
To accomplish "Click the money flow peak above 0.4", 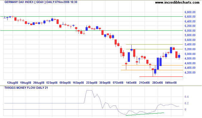I will [x=89, y=91].
